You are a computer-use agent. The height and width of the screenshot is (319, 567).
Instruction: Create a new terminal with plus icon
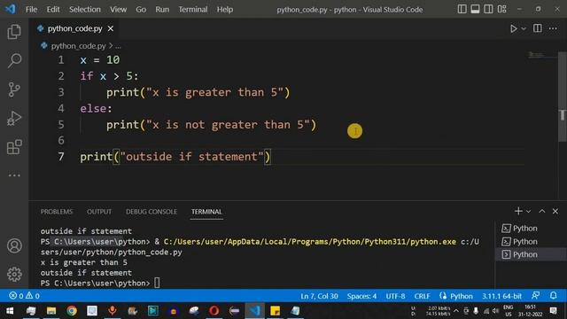[x=517, y=211]
